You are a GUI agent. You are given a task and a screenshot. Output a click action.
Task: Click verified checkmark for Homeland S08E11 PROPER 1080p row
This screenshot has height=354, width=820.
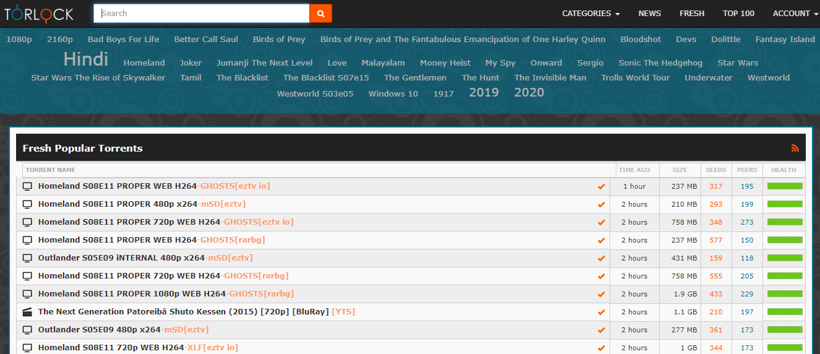click(x=601, y=294)
